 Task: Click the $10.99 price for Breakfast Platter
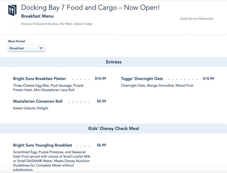point(100,79)
